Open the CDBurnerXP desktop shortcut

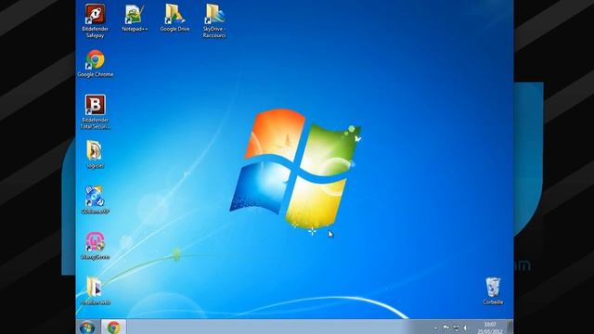tap(95, 200)
